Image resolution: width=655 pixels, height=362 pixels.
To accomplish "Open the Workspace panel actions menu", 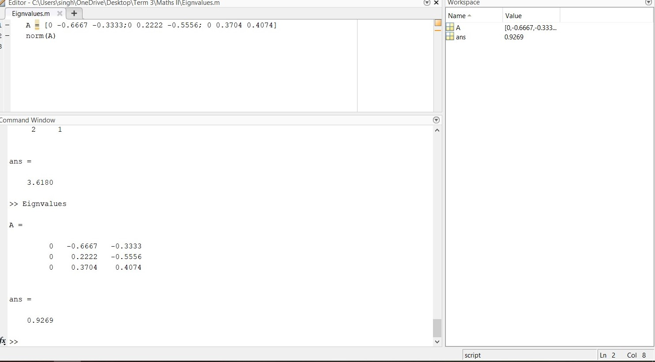I will click(648, 3).
